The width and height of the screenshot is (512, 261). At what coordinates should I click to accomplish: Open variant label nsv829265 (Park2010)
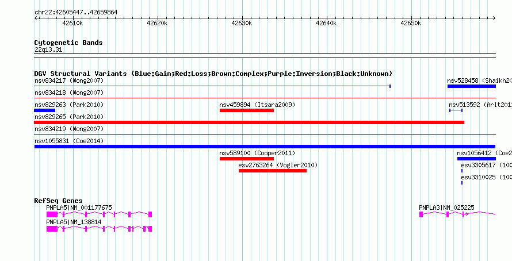[x=69, y=117]
